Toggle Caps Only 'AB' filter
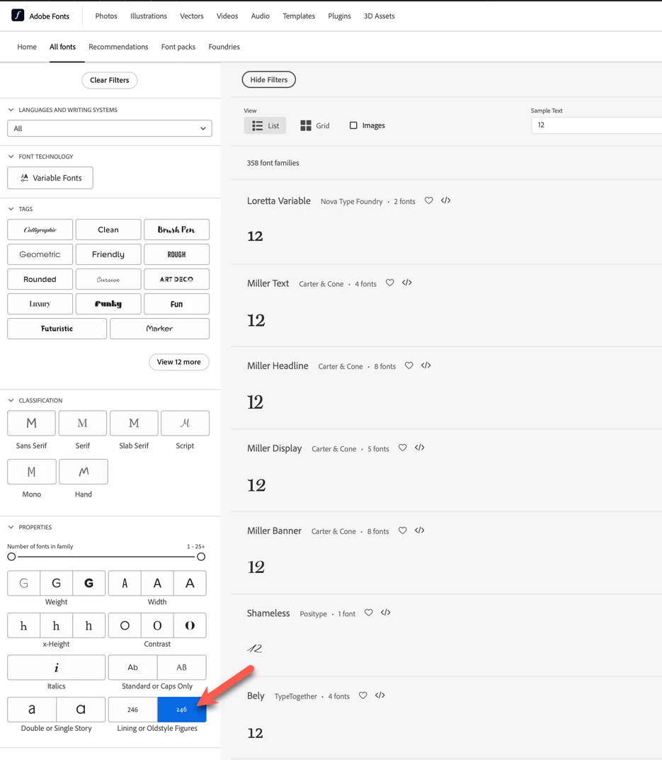 (182, 667)
